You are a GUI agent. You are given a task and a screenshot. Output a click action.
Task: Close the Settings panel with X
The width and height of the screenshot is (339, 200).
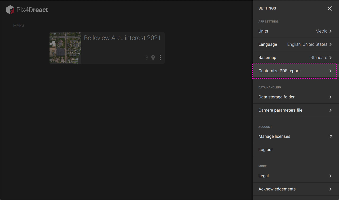pyautogui.click(x=329, y=8)
